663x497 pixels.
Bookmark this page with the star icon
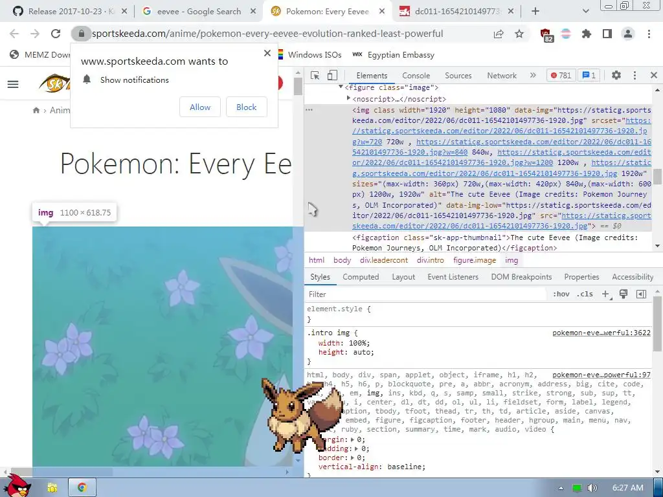tap(519, 34)
